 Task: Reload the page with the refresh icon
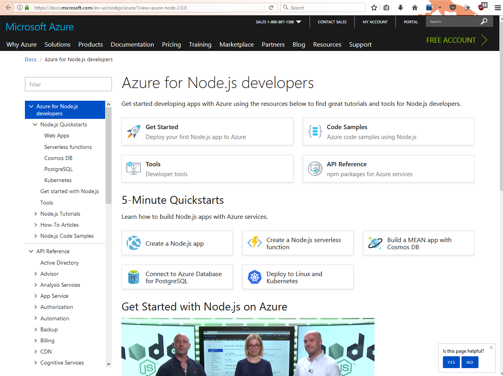pyautogui.click(x=271, y=8)
